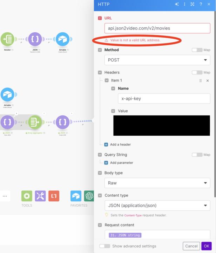This screenshot has width=216, height=253.
Task: Click the wrench under the Iterator connector
Action: (x=21, y=43)
